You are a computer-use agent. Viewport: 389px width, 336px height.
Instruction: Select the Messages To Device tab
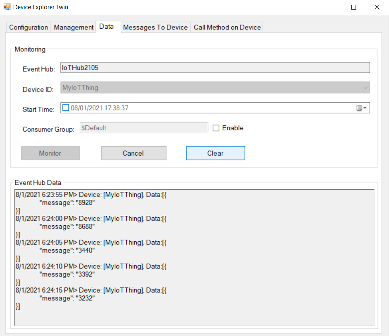[x=155, y=27]
